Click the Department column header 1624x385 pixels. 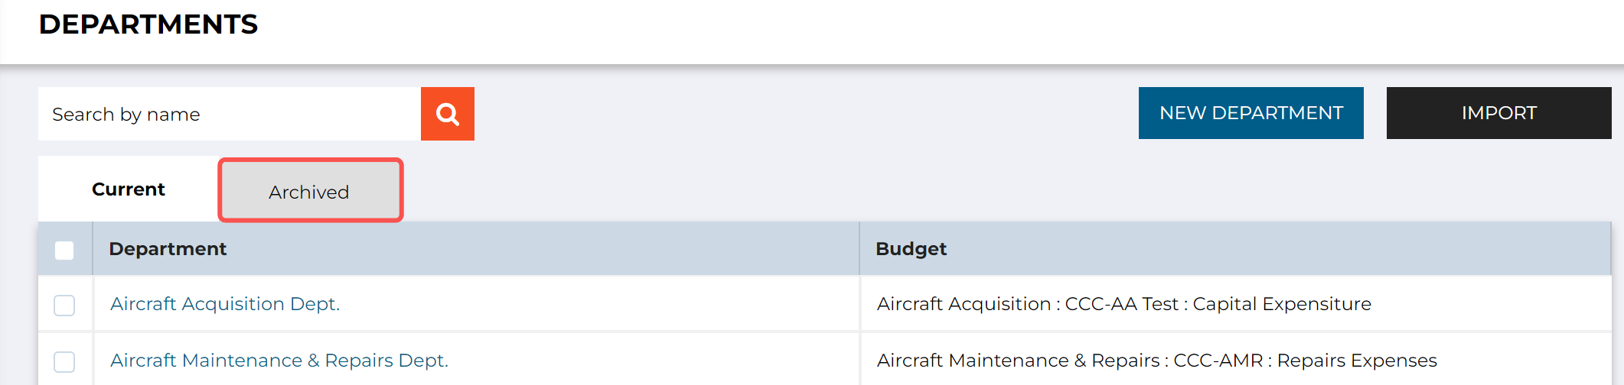[168, 249]
